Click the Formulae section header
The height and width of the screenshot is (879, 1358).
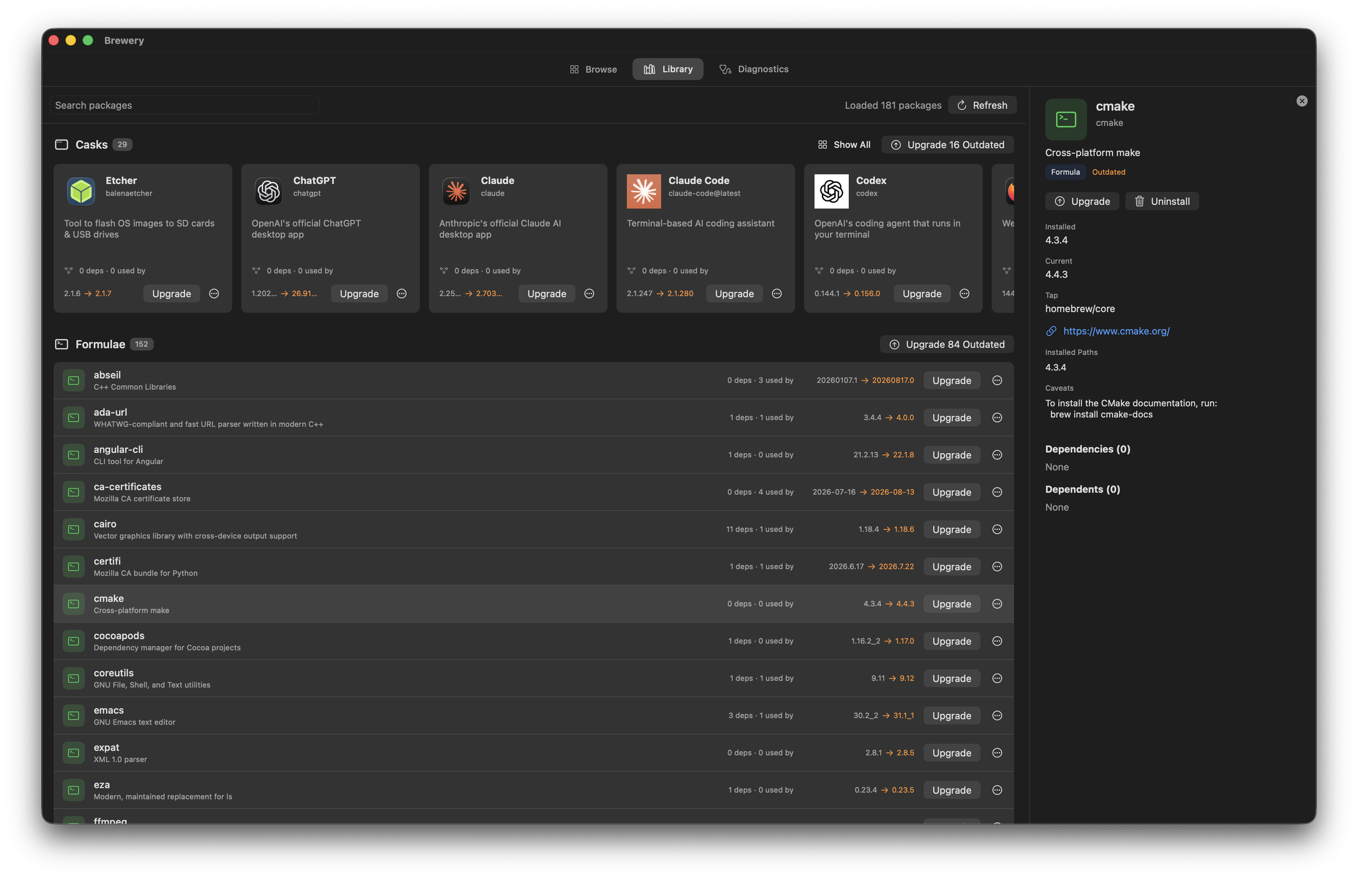(x=100, y=344)
